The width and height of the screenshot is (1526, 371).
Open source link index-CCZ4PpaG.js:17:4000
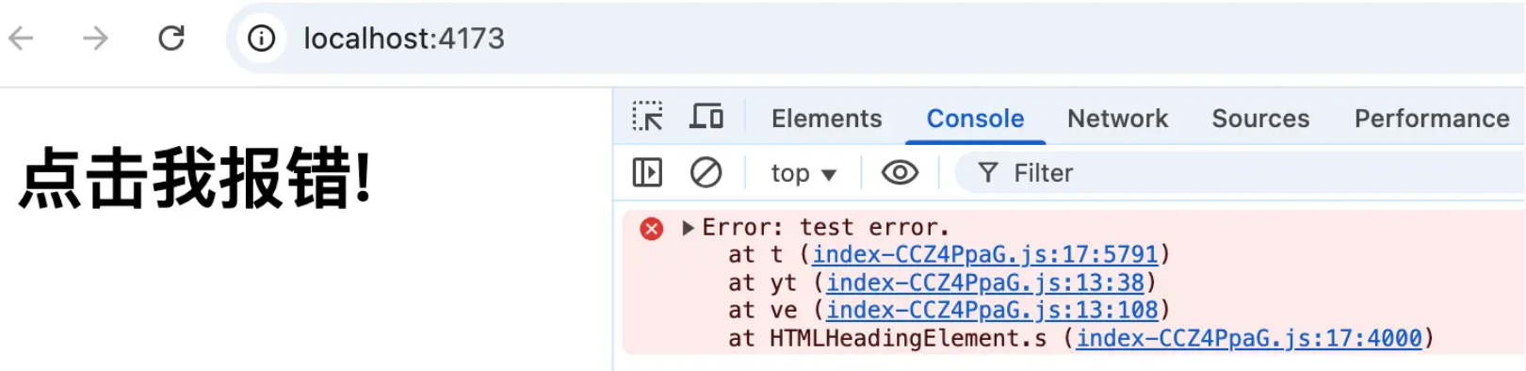(1249, 338)
